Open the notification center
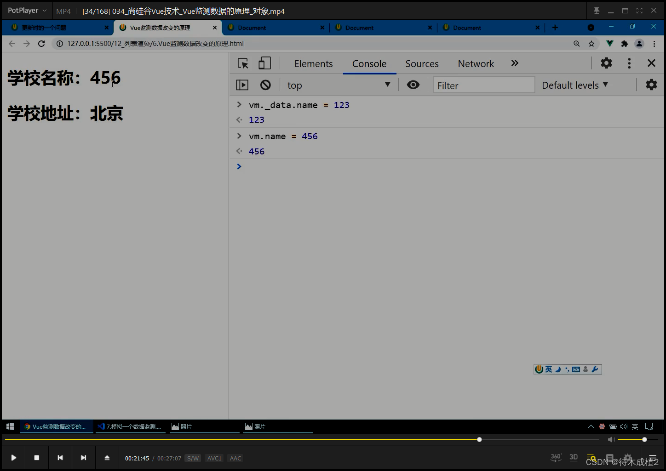Viewport: 666px width, 471px height. tap(649, 426)
